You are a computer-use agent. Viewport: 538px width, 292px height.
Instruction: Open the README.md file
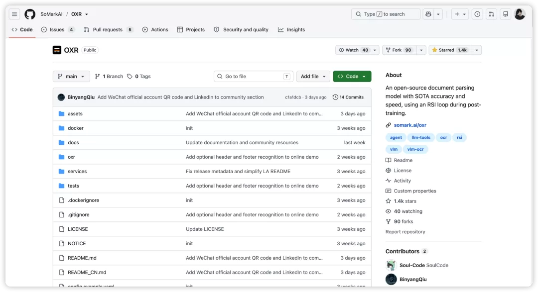pos(82,258)
